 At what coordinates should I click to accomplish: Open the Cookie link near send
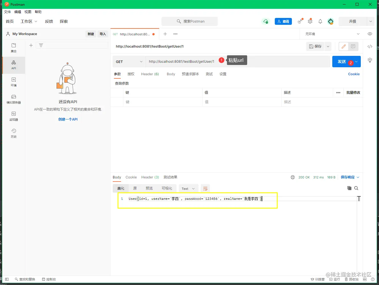click(354, 74)
